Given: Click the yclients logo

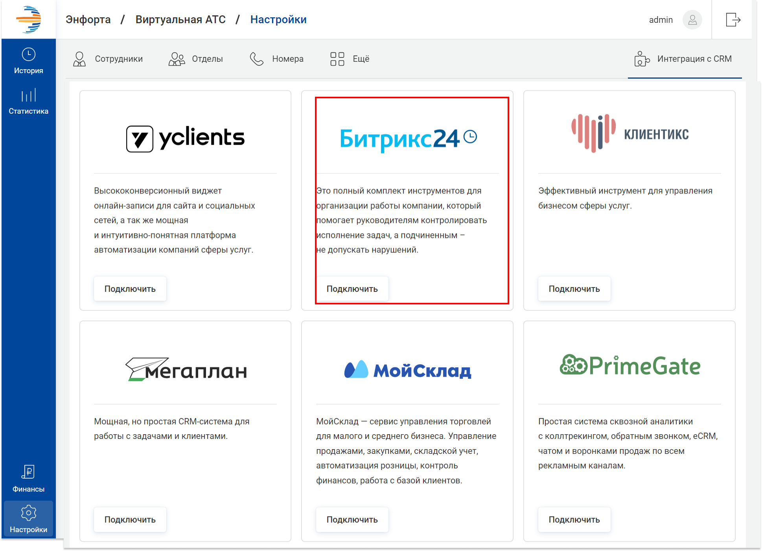Looking at the screenshot, I should click(x=185, y=138).
